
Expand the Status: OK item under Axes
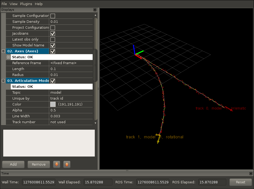click(8, 57)
